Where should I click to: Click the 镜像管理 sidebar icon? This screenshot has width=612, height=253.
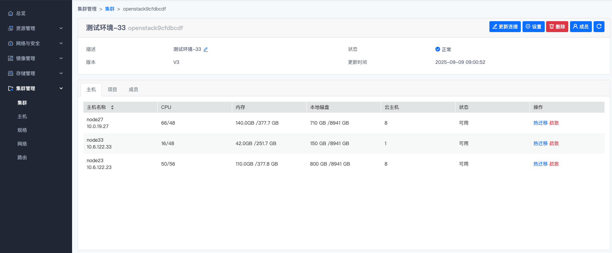(x=11, y=58)
